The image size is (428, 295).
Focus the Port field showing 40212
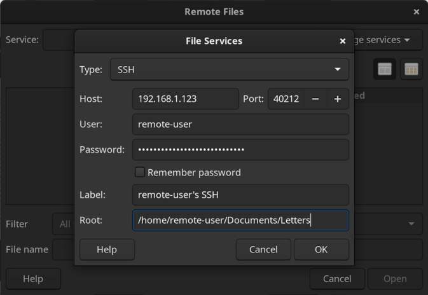(284, 99)
